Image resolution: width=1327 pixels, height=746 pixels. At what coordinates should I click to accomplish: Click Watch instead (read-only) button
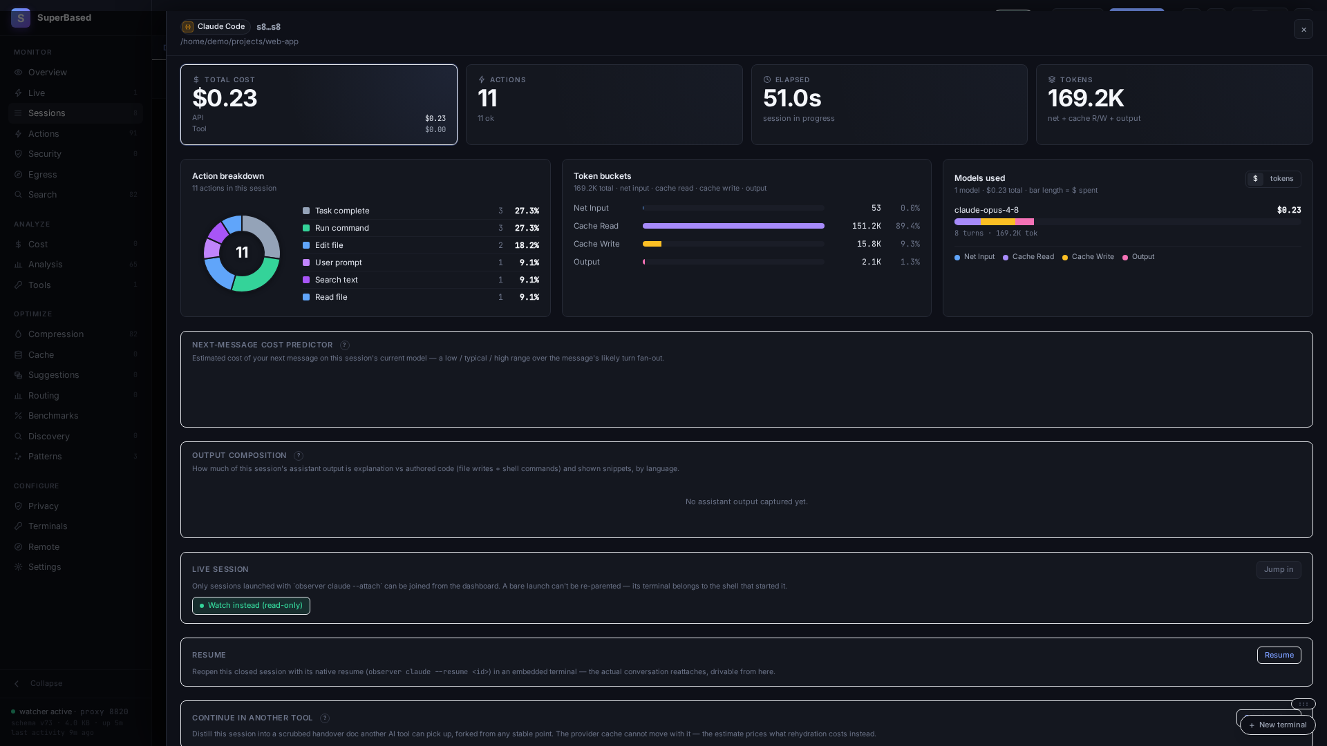(251, 606)
